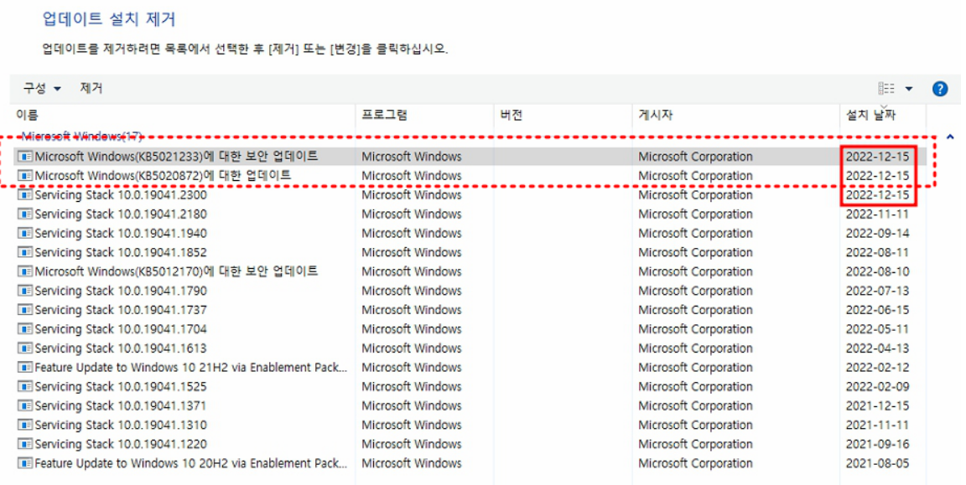Select Servicing Stack 10.0.19041.1613 name
The image size is (966, 485).
click(x=121, y=348)
